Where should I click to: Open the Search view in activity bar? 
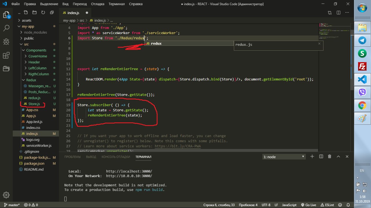[6, 28]
